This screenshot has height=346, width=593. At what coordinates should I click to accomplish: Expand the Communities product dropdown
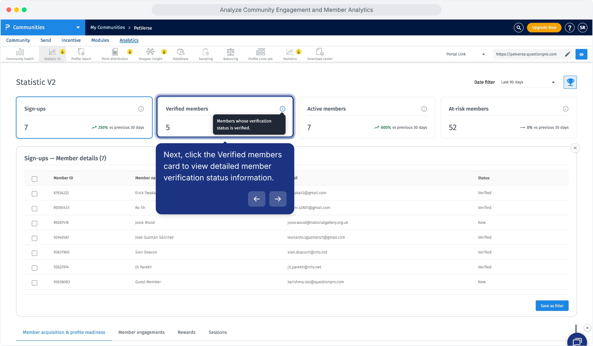(x=78, y=28)
